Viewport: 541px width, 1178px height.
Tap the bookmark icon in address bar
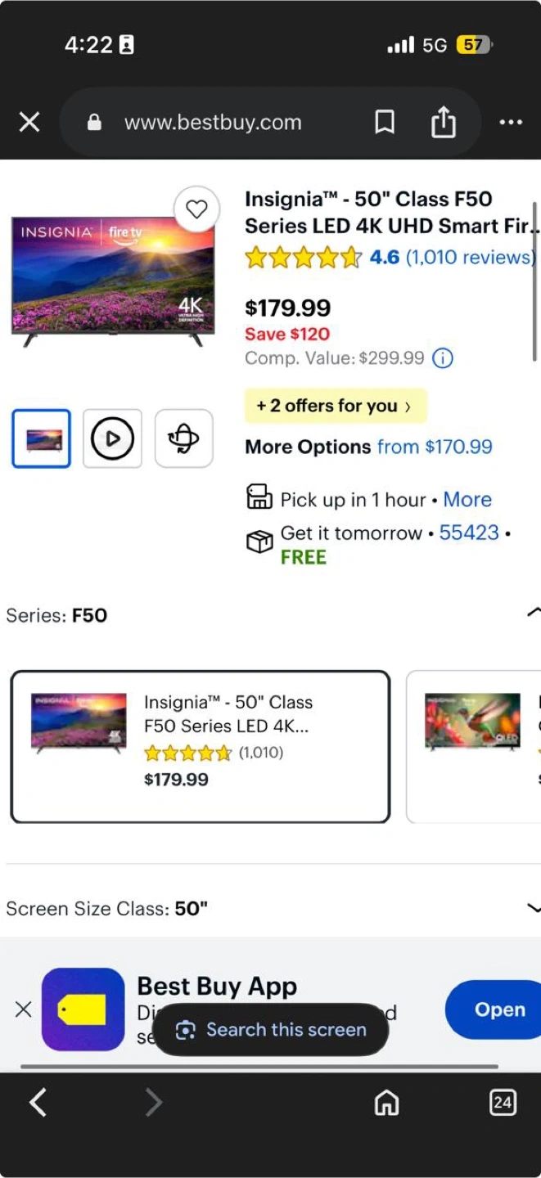click(x=384, y=123)
